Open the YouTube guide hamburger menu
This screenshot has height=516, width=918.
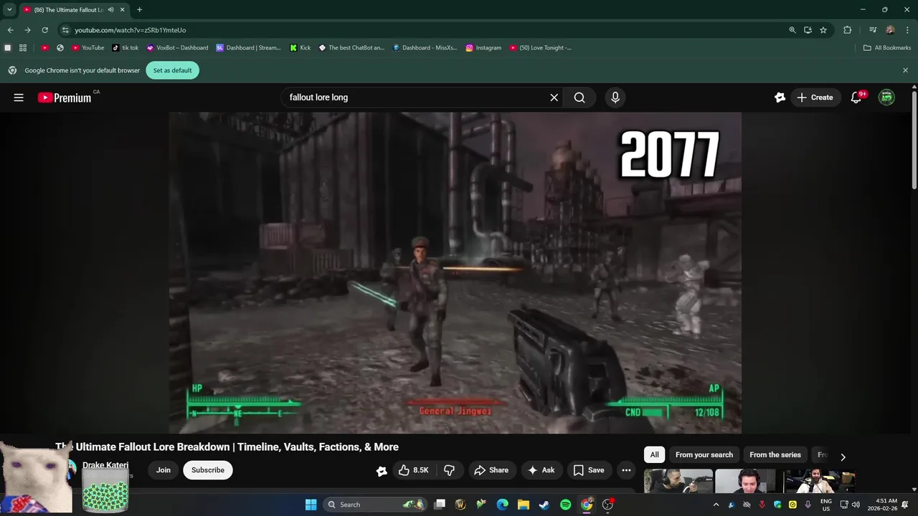point(19,97)
